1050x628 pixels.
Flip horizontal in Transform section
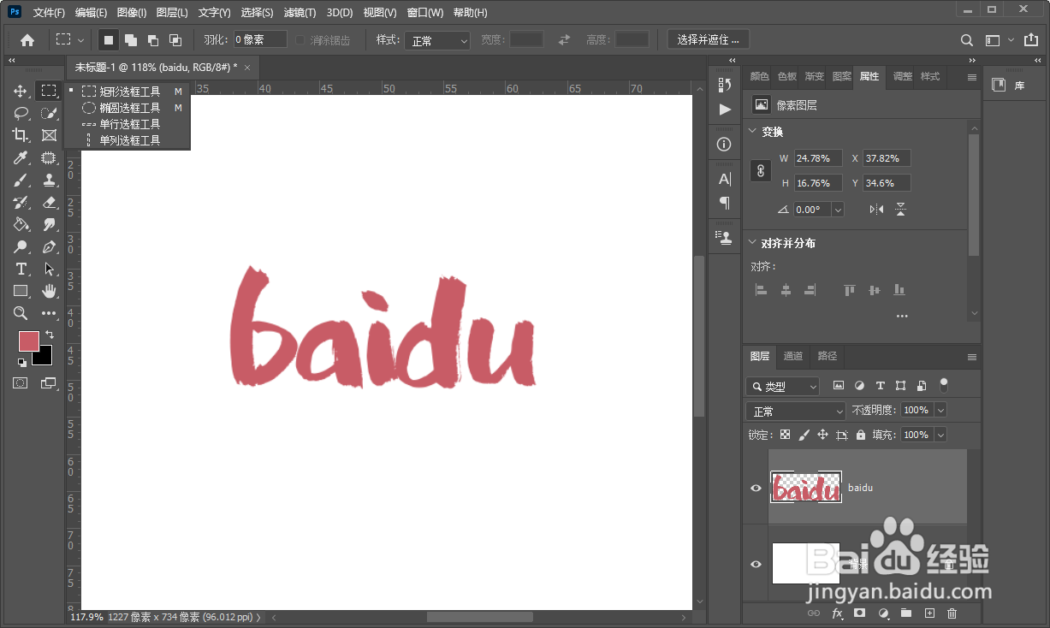[x=876, y=209]
